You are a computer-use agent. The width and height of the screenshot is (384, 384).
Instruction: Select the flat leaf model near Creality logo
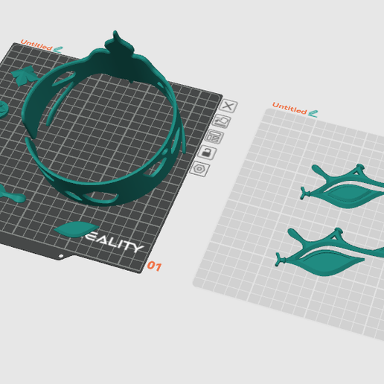click(x=76, y=229)
